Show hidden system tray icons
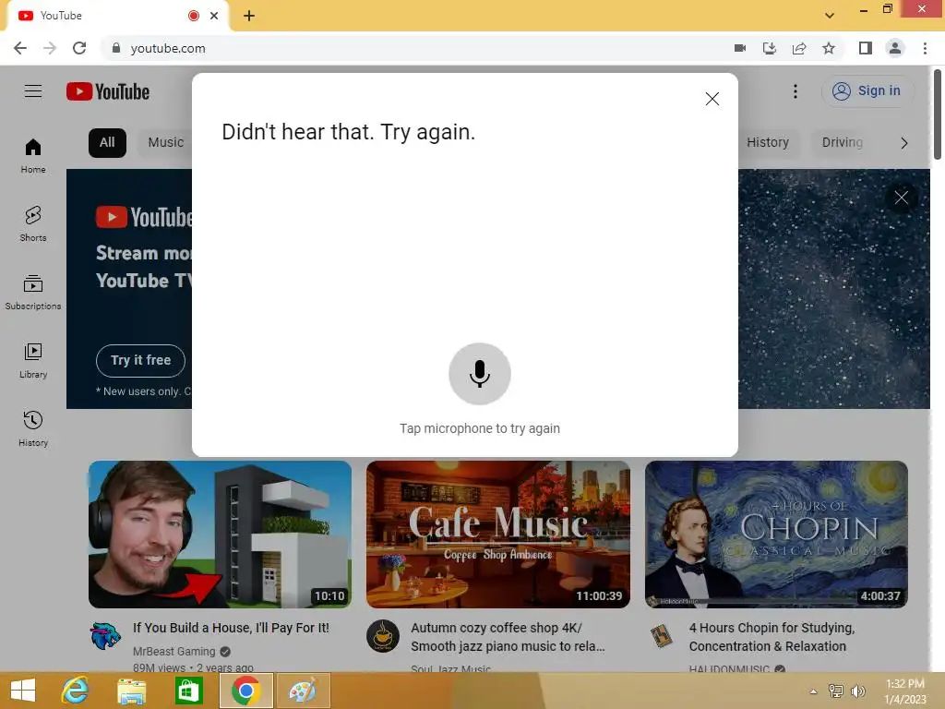Viewport: 945px width, 709px height. (x=813, y=691)
